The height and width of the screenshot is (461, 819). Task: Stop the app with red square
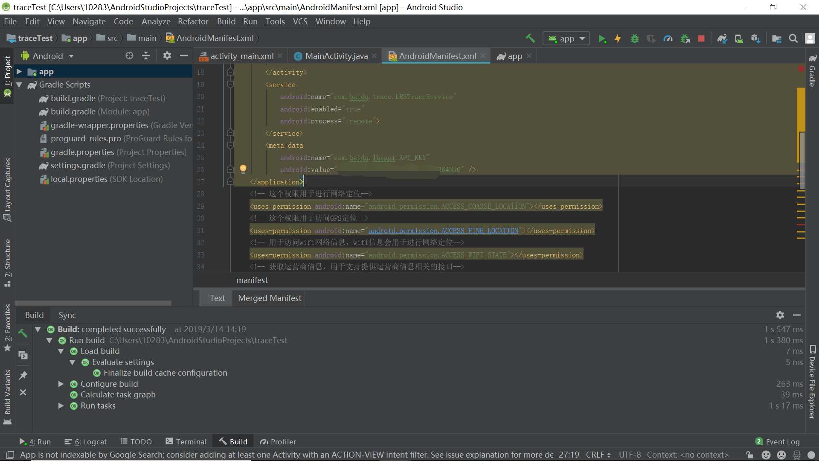[701, 39]
